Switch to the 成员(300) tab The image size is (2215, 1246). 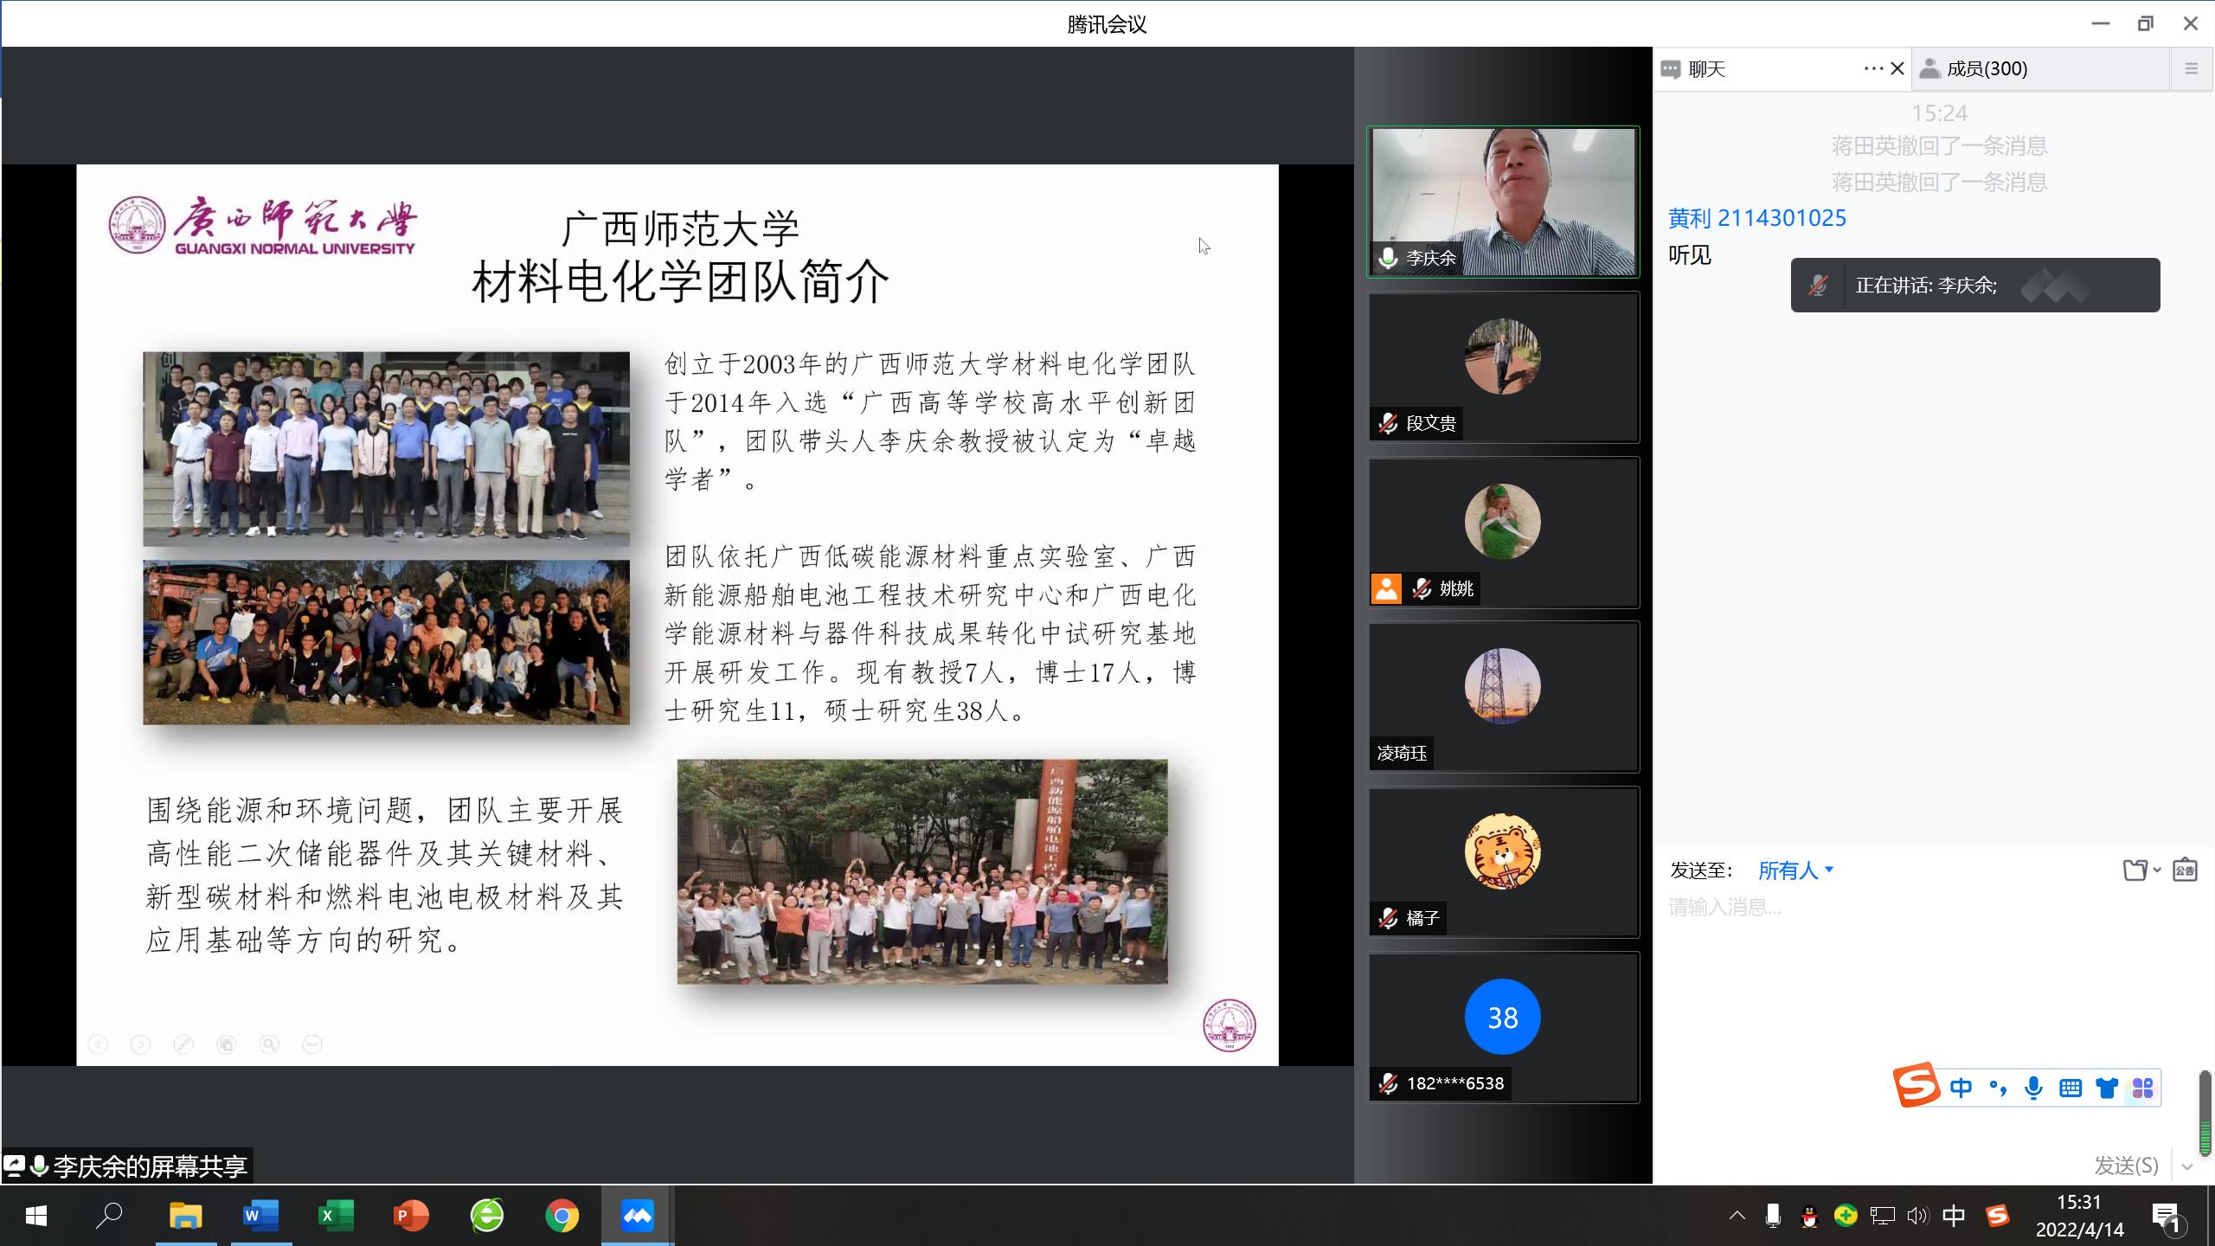(x=1986, y=69)
